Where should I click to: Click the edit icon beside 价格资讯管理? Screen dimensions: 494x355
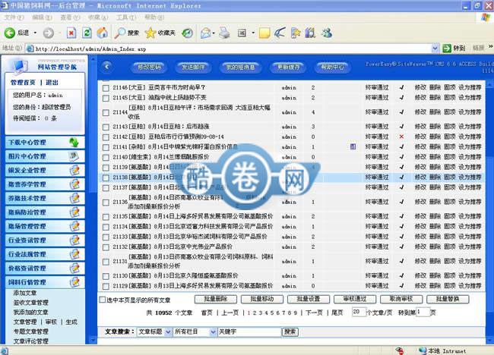[x=74, y=269]
